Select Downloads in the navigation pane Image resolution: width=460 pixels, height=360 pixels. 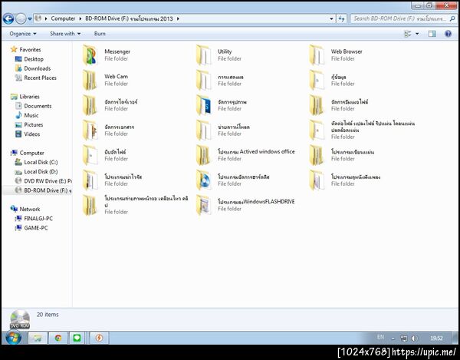[38, 68]
